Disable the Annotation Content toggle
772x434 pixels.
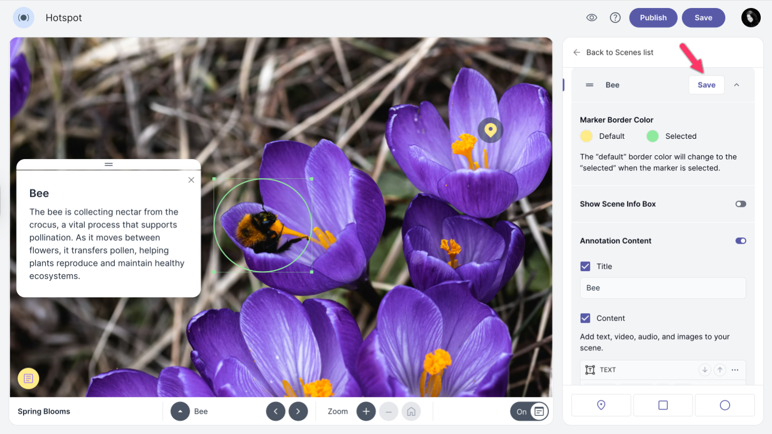click(x=740, y=241)
